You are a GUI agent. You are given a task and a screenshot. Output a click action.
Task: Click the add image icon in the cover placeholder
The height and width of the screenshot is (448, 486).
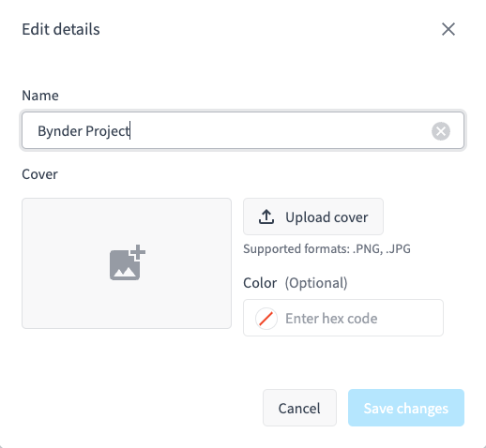128,262
